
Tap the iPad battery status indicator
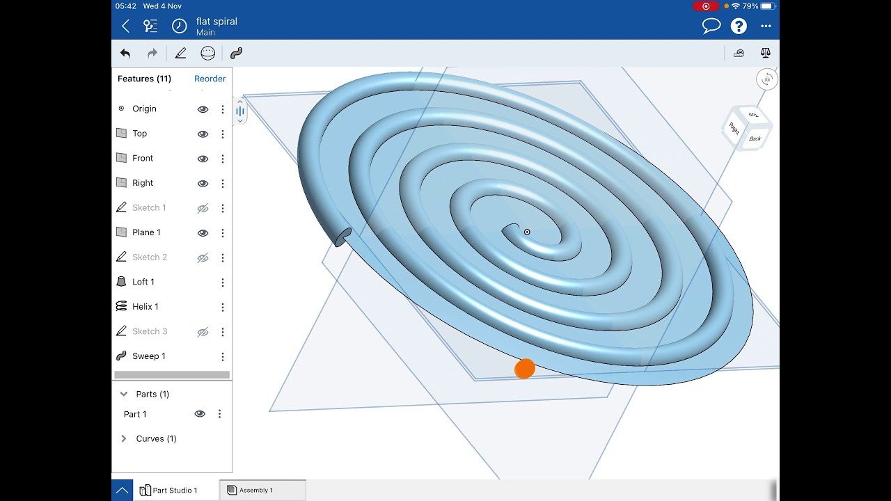click(x=766, y=6)
